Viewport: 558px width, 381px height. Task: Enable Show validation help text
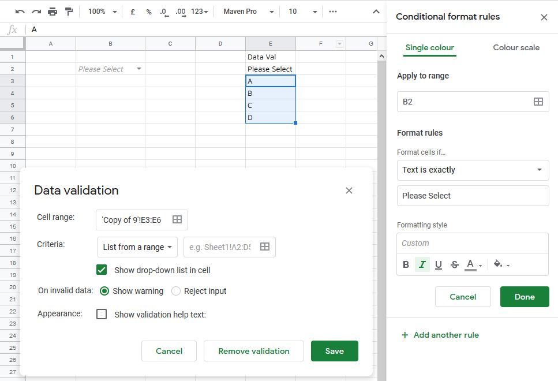102,314
